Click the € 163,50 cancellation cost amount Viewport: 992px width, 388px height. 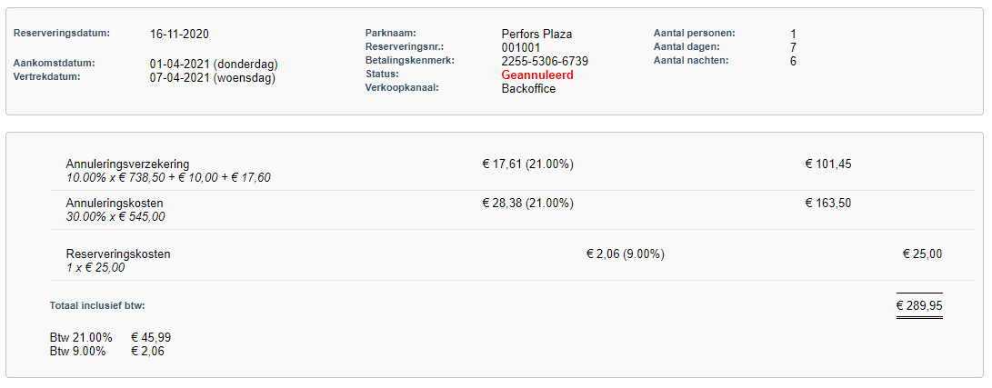click(828, 204)
